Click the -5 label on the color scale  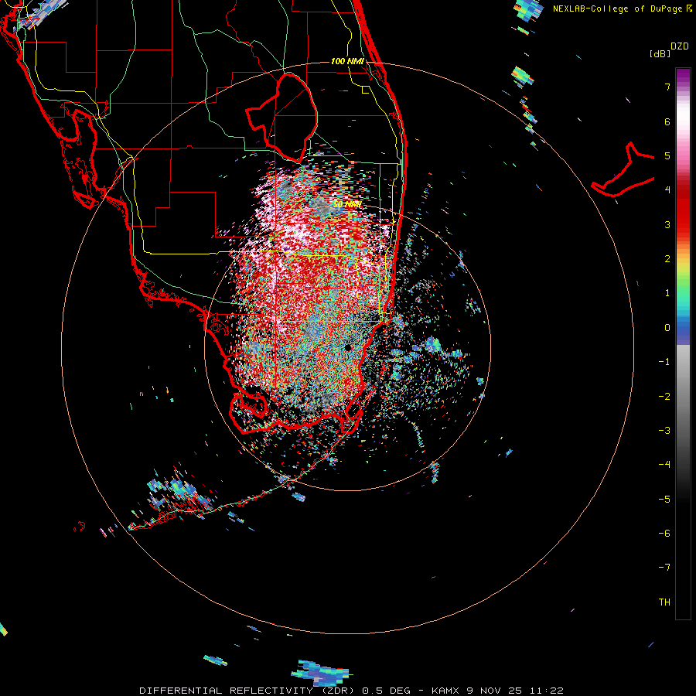click(664, 500)
